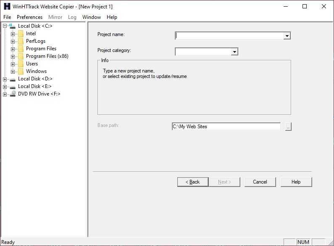Viewport: 334px width, 246px height.
Task: Focus the Project name text field
Action: tap(229, 36)
